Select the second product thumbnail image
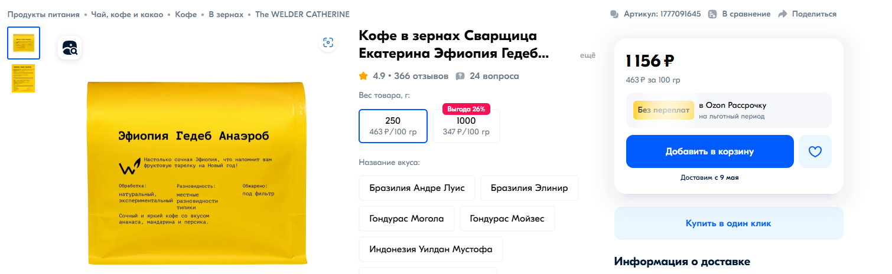 click(x=24, y=78)
